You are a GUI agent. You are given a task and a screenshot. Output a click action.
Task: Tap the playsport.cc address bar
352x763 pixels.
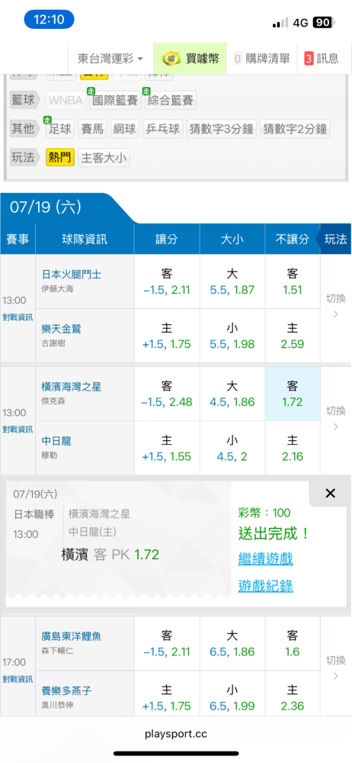(x=176, y=734)
